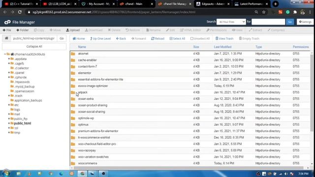Open the Chrome extensions puzzle icon

click(295, 12)
